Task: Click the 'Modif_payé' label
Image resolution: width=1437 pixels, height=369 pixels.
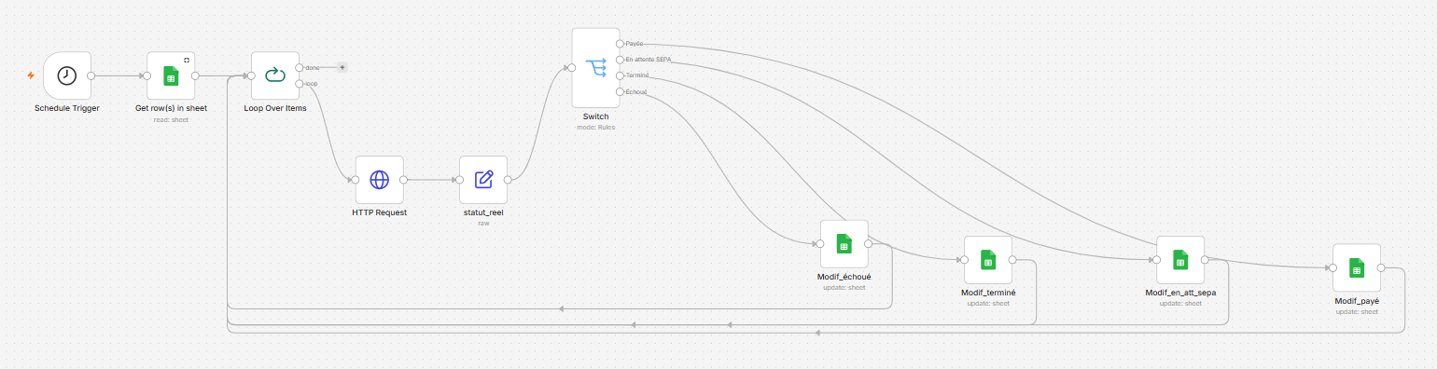Action: tap(1357, 301)
